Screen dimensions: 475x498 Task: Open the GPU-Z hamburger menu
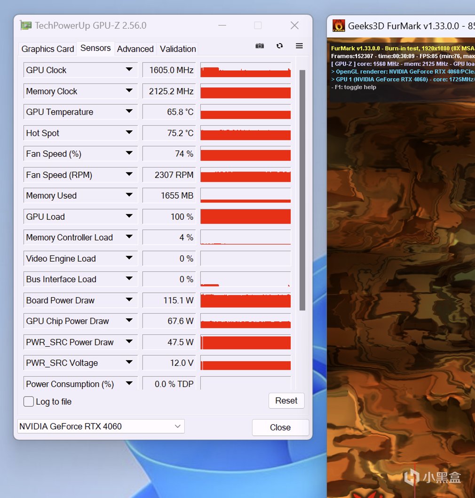(x=299, y=46)
